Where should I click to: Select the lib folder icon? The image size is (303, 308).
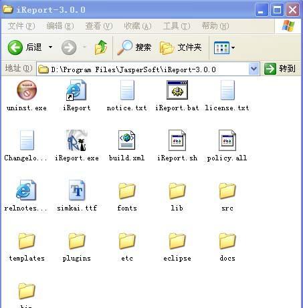[177, 191]
